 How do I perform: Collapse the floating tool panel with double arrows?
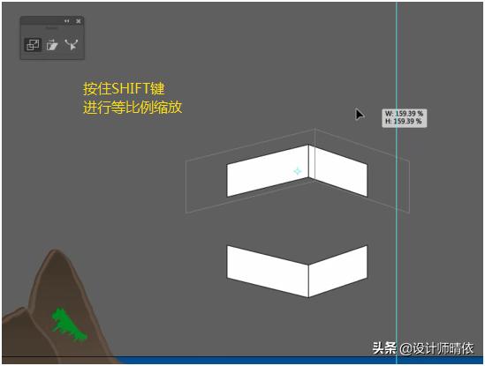tap(67, 21)
